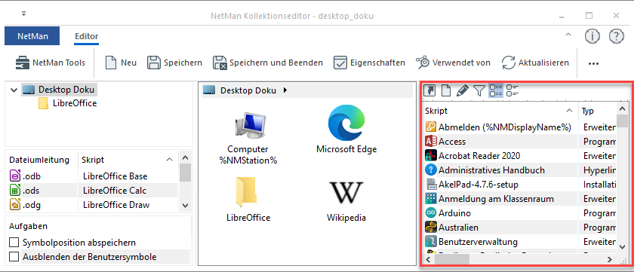
Task: Select the Computer %NMStation% icon
Action: (x=248, y=138)
